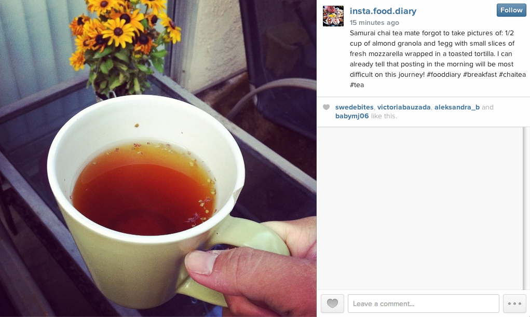This screenshot has height=317, width=530.
Task: Click the comments area scrollbar
Action: (x=526, y=208)
